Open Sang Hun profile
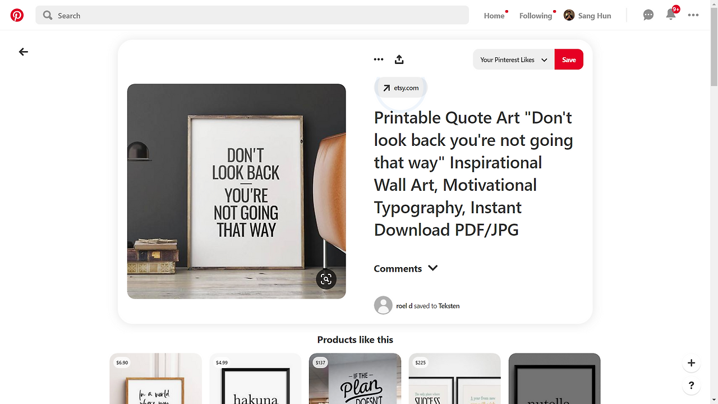The width and height of the screenshot is (718, 404). coord(587,16)
